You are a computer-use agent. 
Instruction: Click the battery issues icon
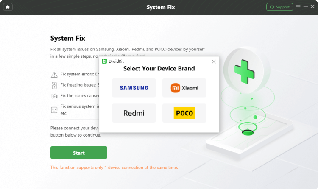click(x=54, y=96)
